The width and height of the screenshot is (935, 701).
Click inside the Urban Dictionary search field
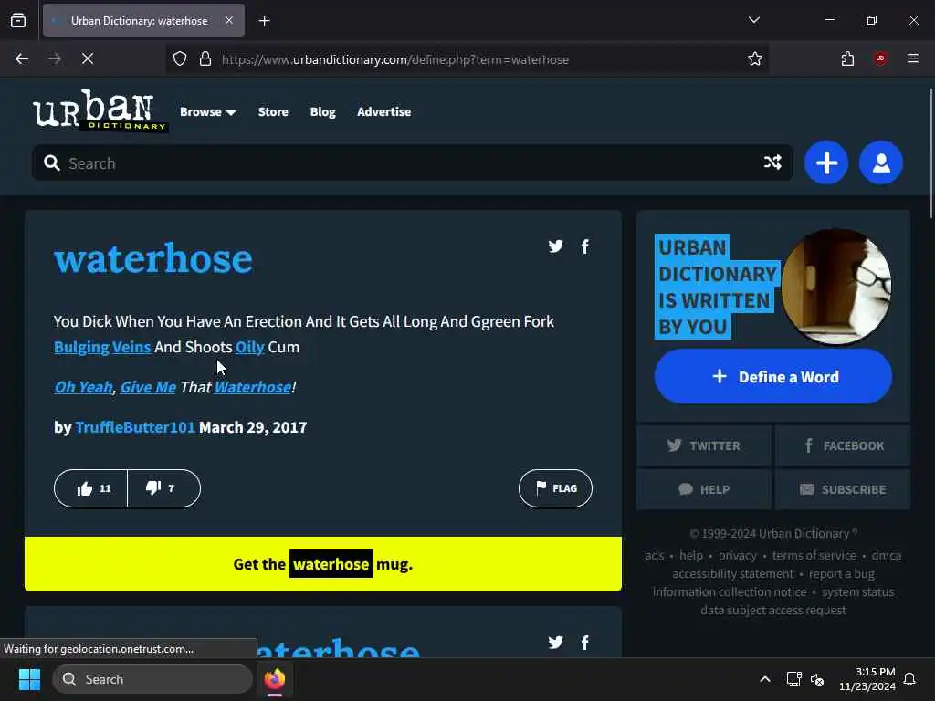[412, 162]
